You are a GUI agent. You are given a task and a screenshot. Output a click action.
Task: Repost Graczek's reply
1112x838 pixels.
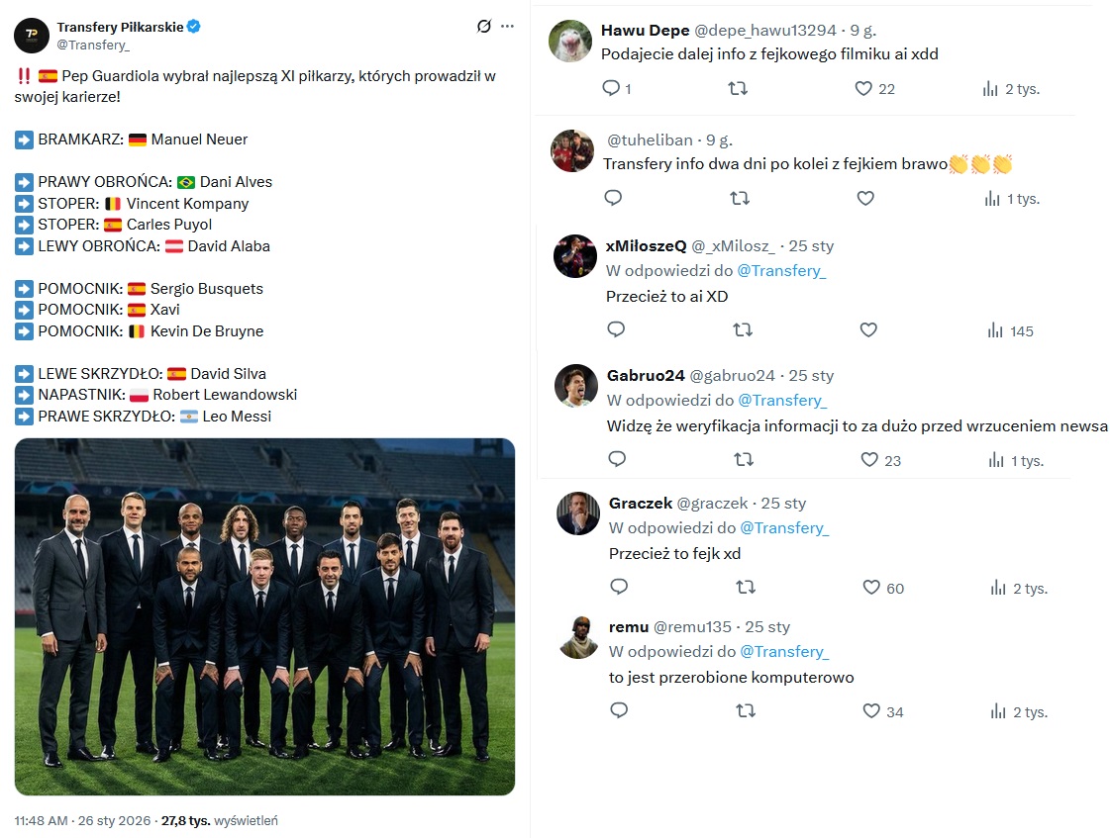click(746, 587)
